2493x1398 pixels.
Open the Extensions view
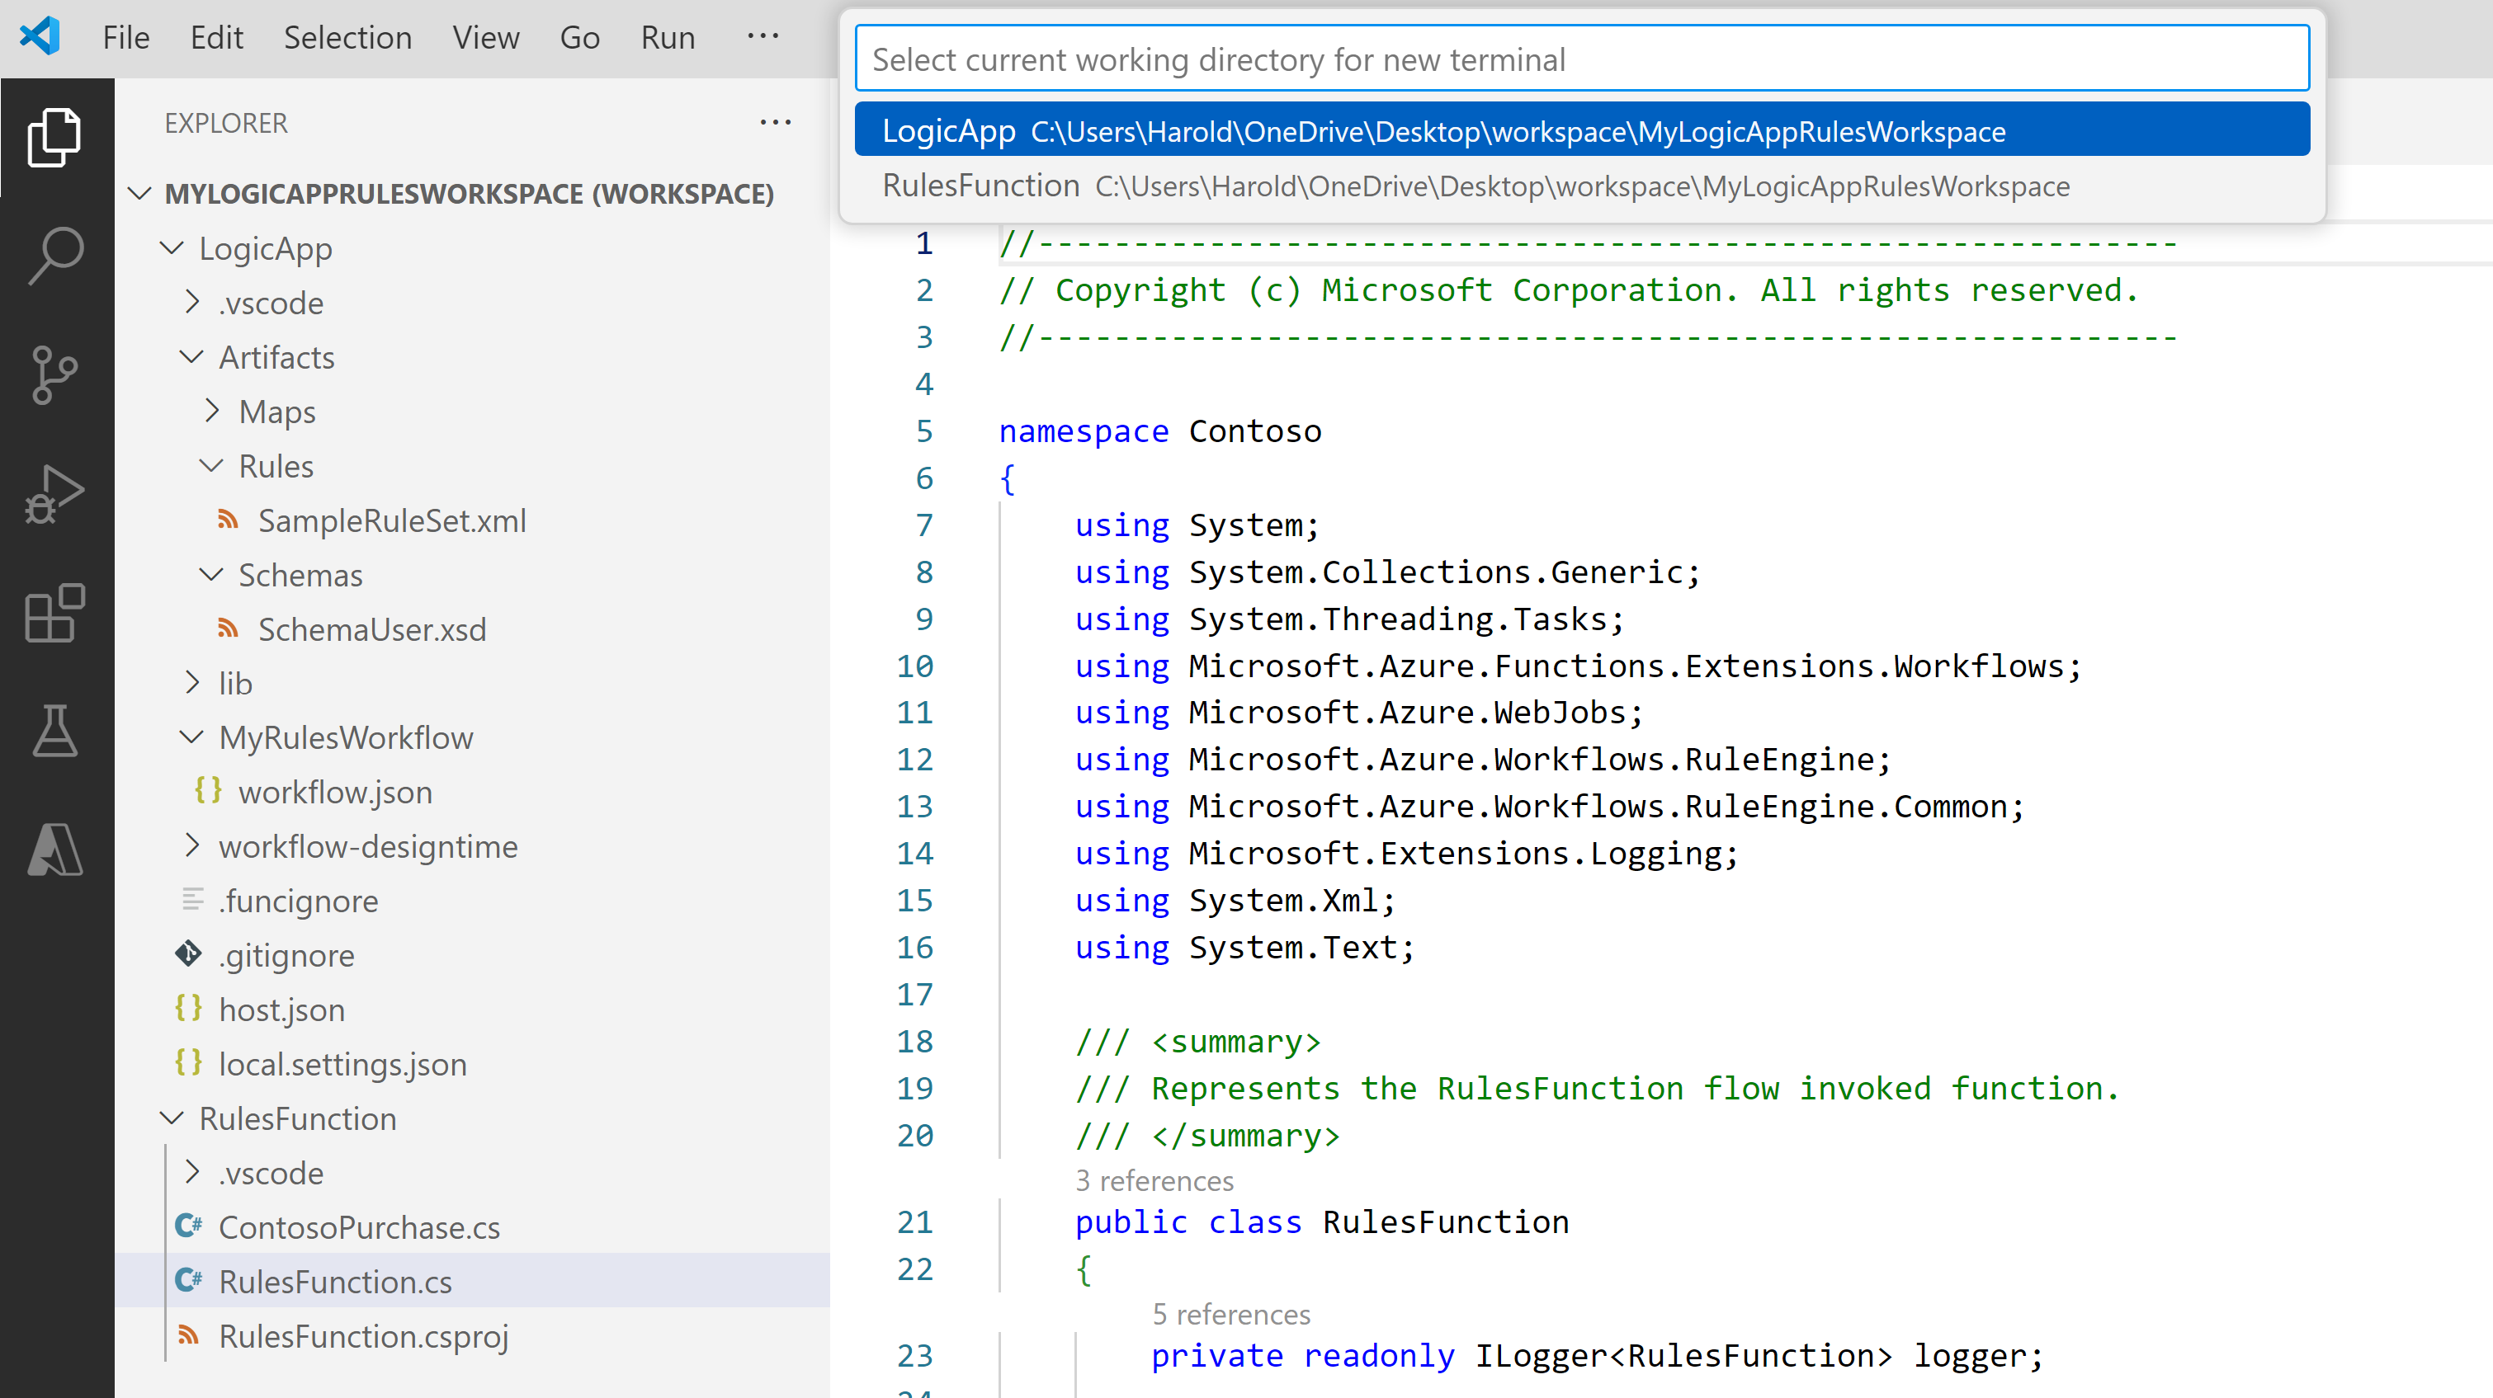[55, 614]
